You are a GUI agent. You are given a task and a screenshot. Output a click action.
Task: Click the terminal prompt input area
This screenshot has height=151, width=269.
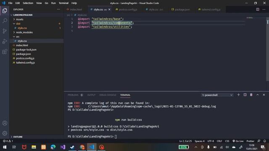tap(116, 136)
